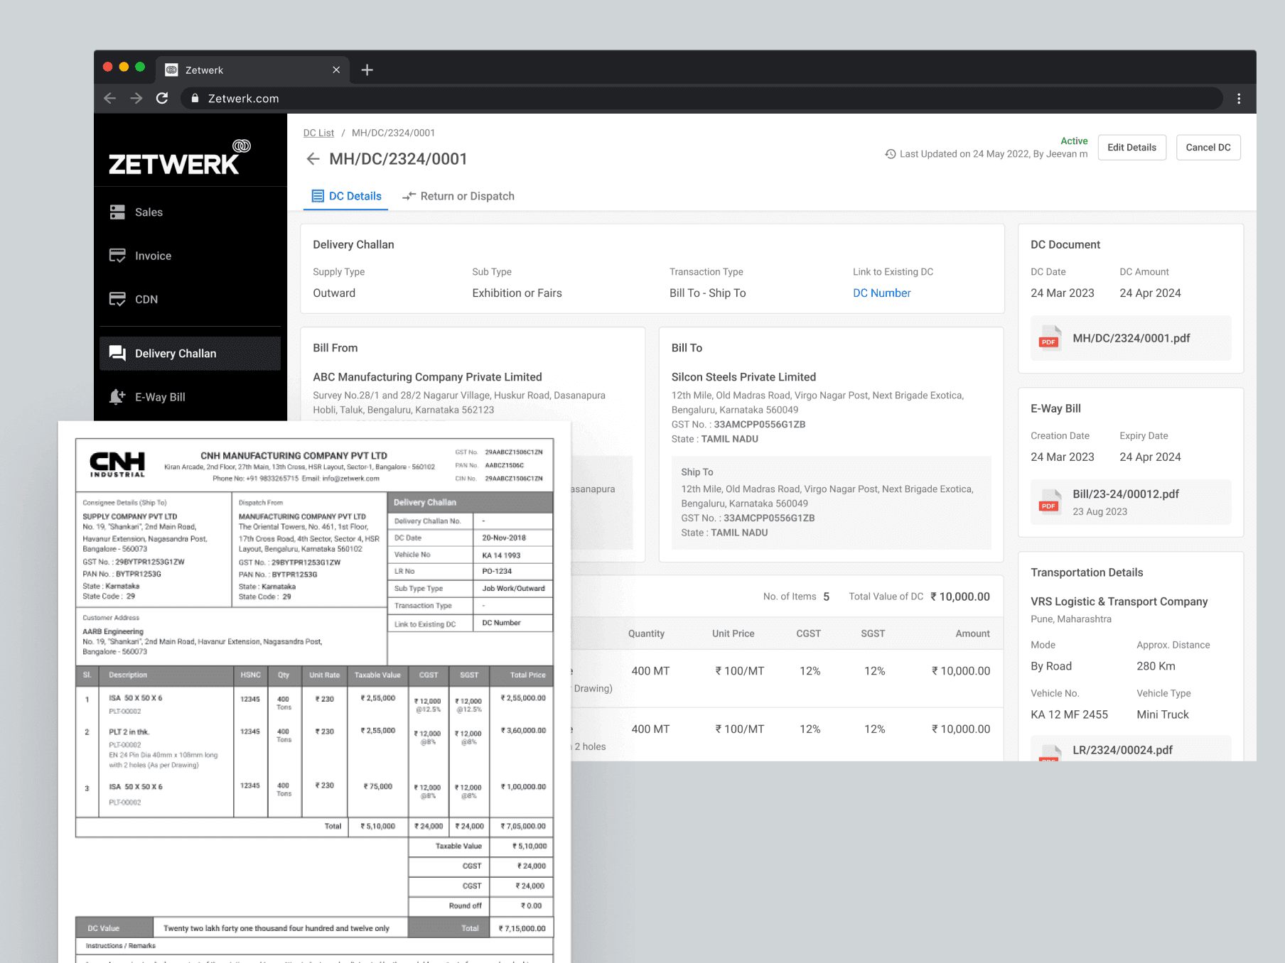
Task: Click the Active status label
Action: (1074, 141)
